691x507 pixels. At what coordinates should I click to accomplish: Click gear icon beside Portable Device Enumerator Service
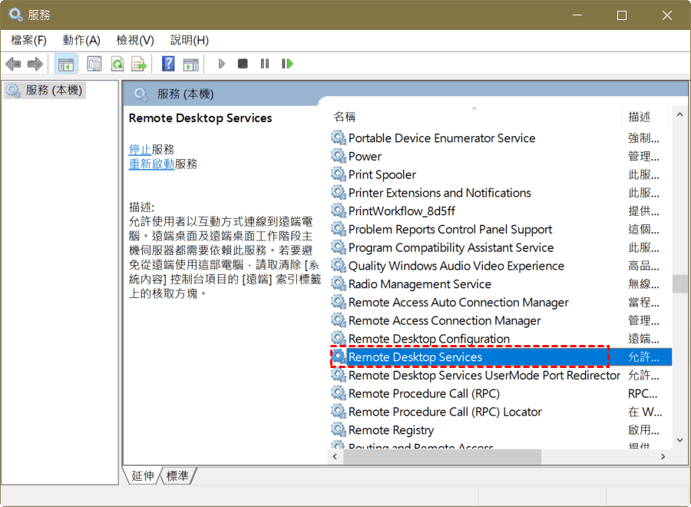click(339, 138)
